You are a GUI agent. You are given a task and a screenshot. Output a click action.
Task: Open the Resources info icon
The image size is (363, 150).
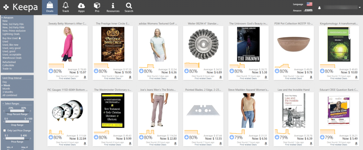(113, 5)
